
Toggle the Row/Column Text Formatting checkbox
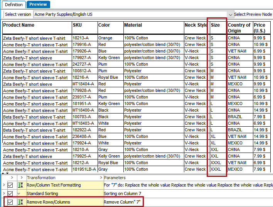(10, 185)
